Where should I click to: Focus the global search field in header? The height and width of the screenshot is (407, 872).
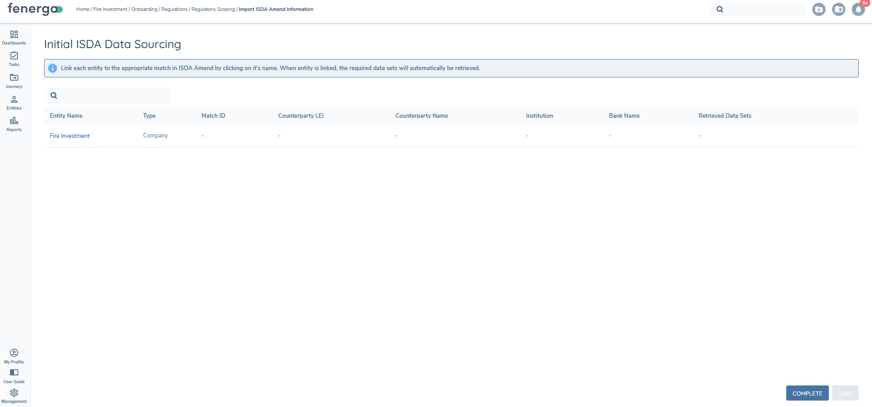pos(764,9)
